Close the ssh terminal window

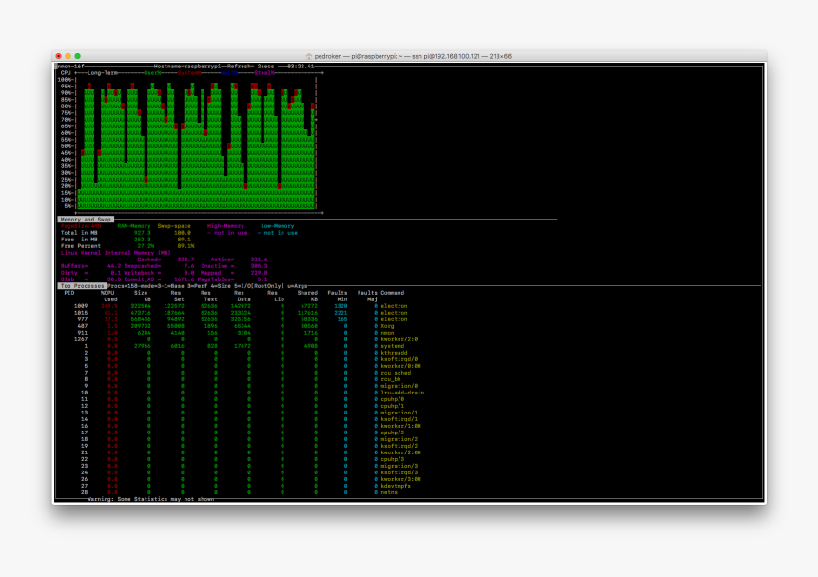pos(58,56)
